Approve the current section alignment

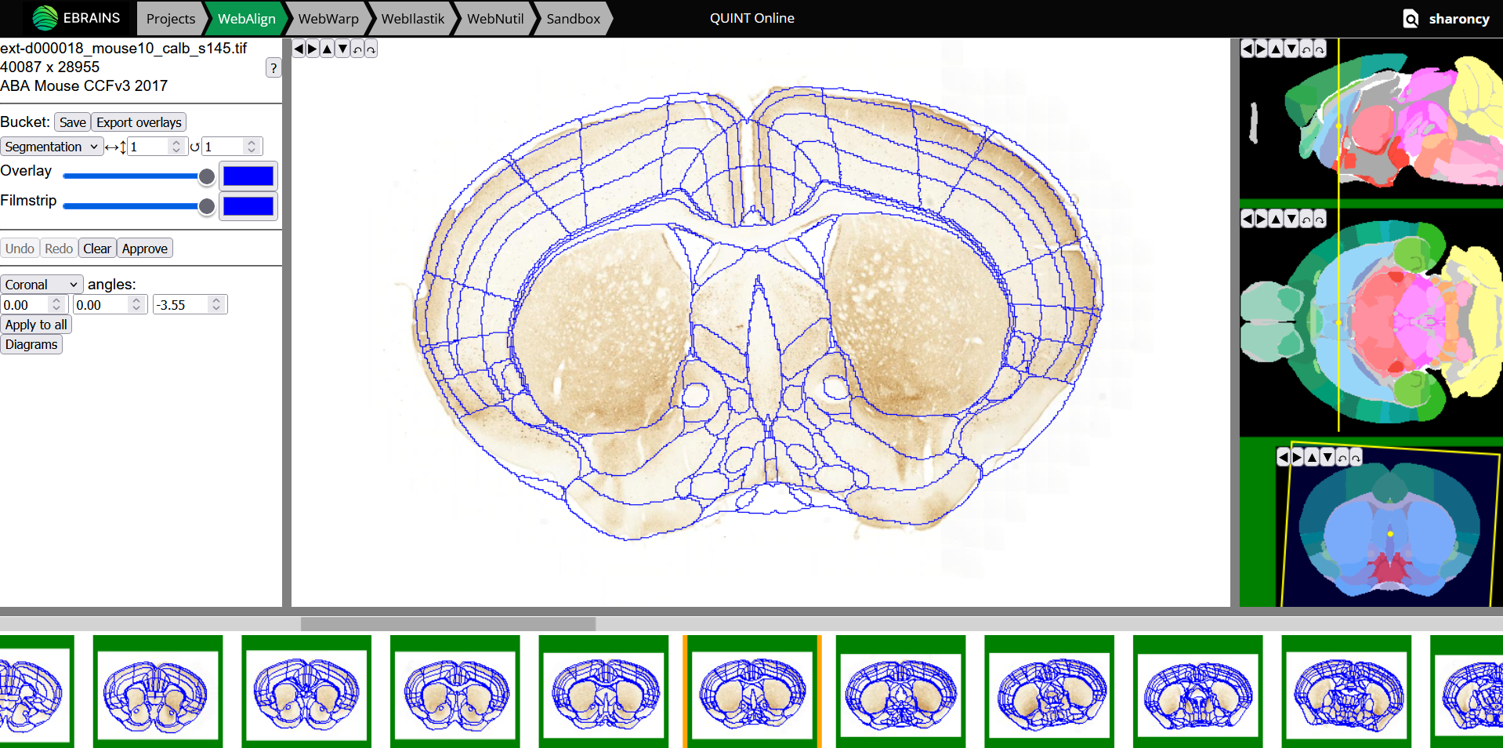pyautogui.click(x=145, y=249)
